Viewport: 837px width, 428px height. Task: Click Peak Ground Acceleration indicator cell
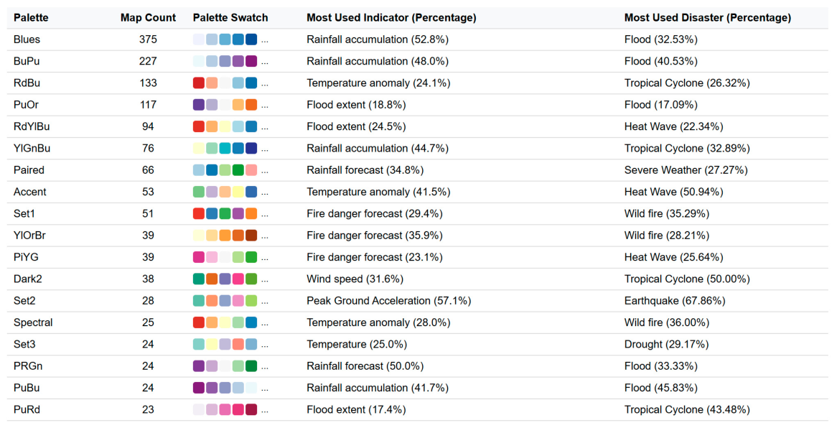click(x=388, y=301)
